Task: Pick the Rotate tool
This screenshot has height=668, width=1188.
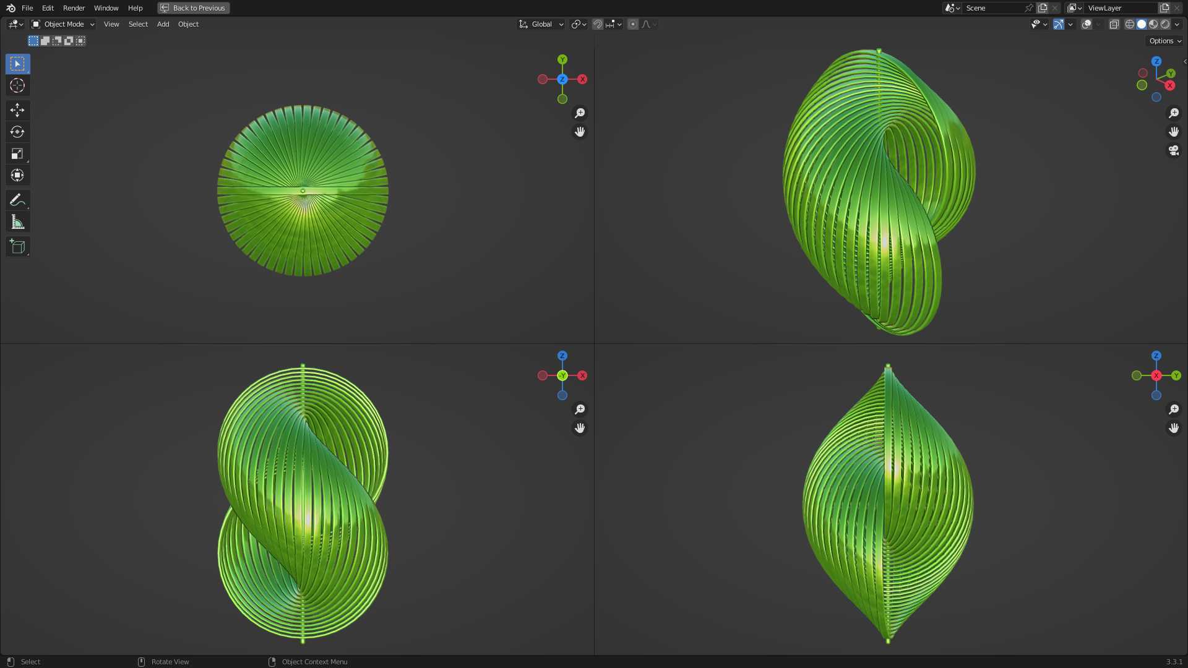Action: [17, 132]
